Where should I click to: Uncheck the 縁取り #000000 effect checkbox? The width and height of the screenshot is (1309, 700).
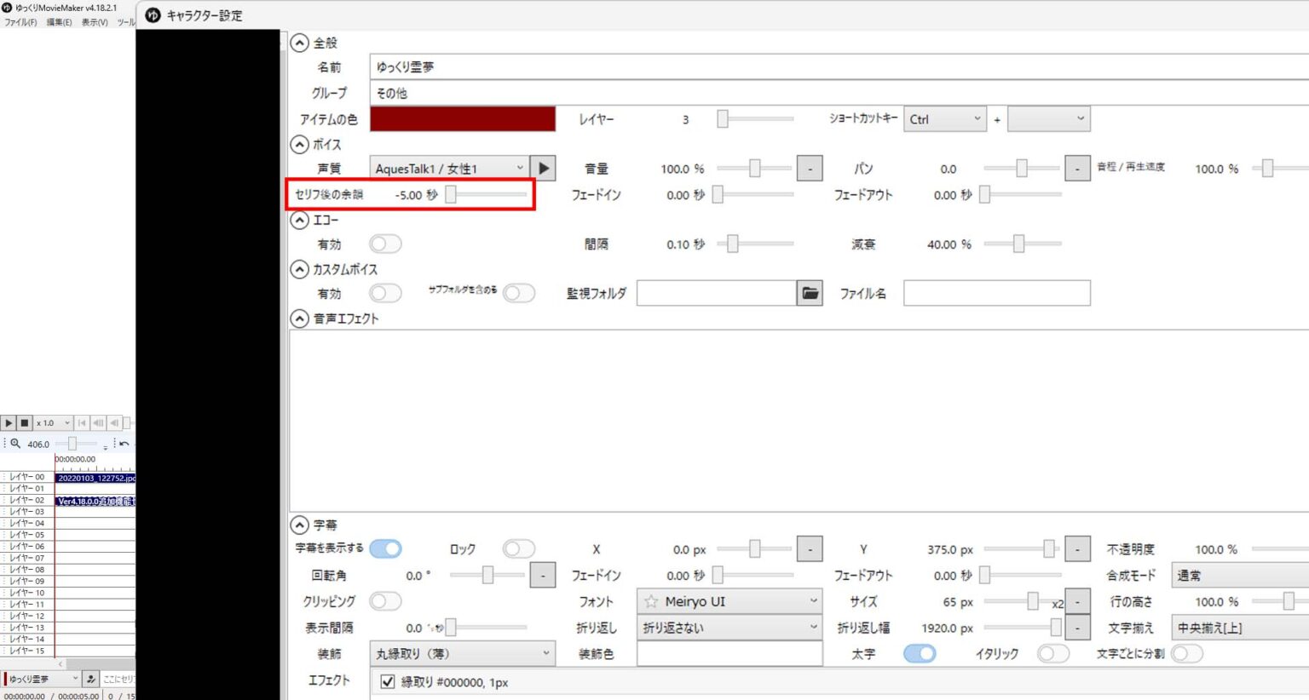(388, 681)
